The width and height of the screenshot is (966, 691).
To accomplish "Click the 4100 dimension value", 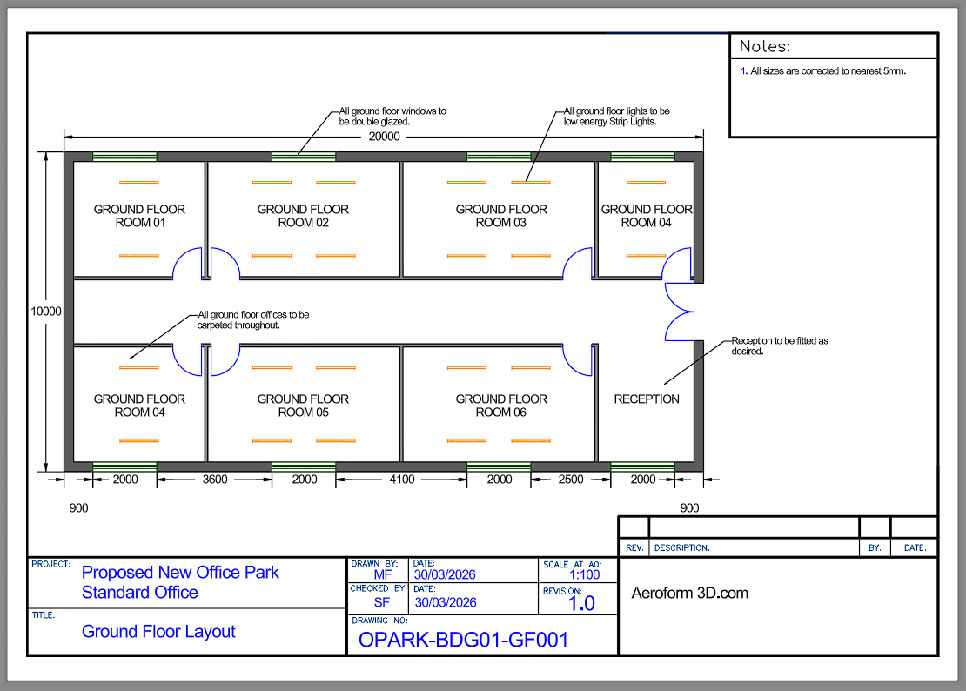I will (x=402, y=480).
